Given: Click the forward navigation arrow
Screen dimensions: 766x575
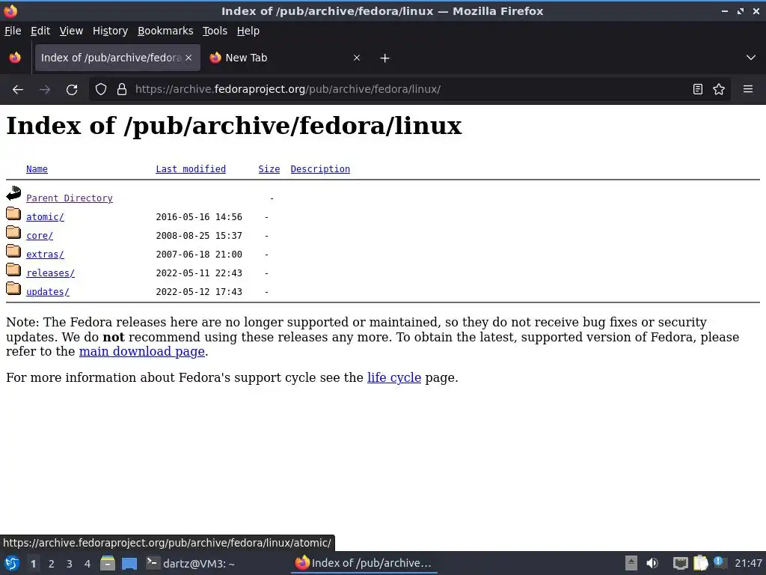Looking at the screenshot, I should pos(45,90).
